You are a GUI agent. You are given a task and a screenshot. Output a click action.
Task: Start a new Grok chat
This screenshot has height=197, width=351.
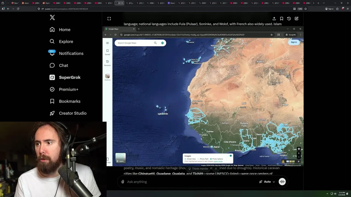coord(296,19)
